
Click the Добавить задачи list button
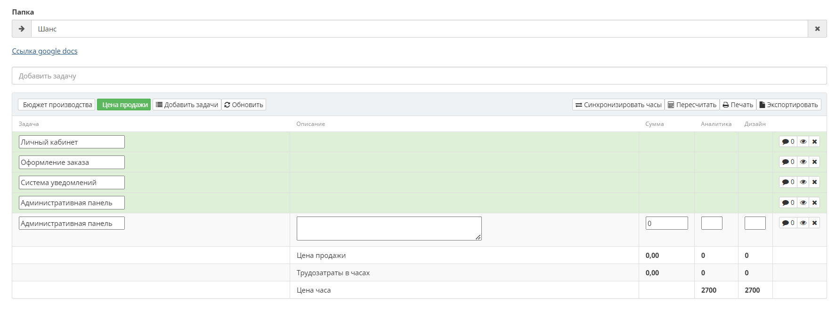187,105
